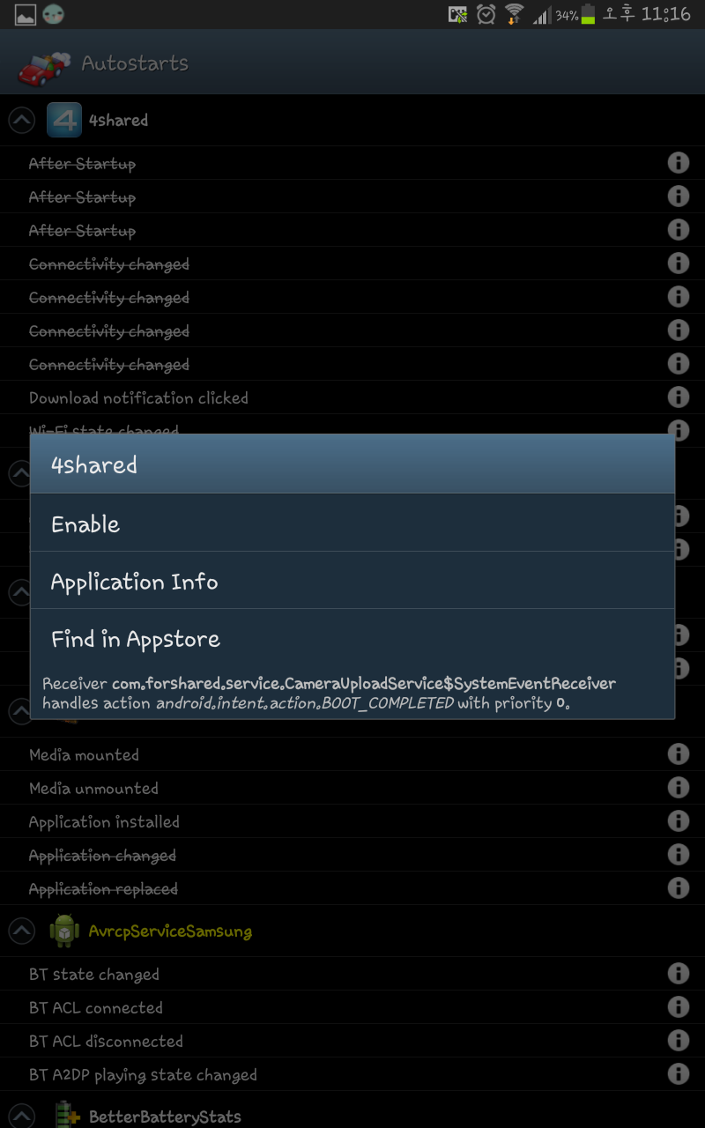Choose Find in Appstore option
This screenshot has height=1128, width=705.
352,639
